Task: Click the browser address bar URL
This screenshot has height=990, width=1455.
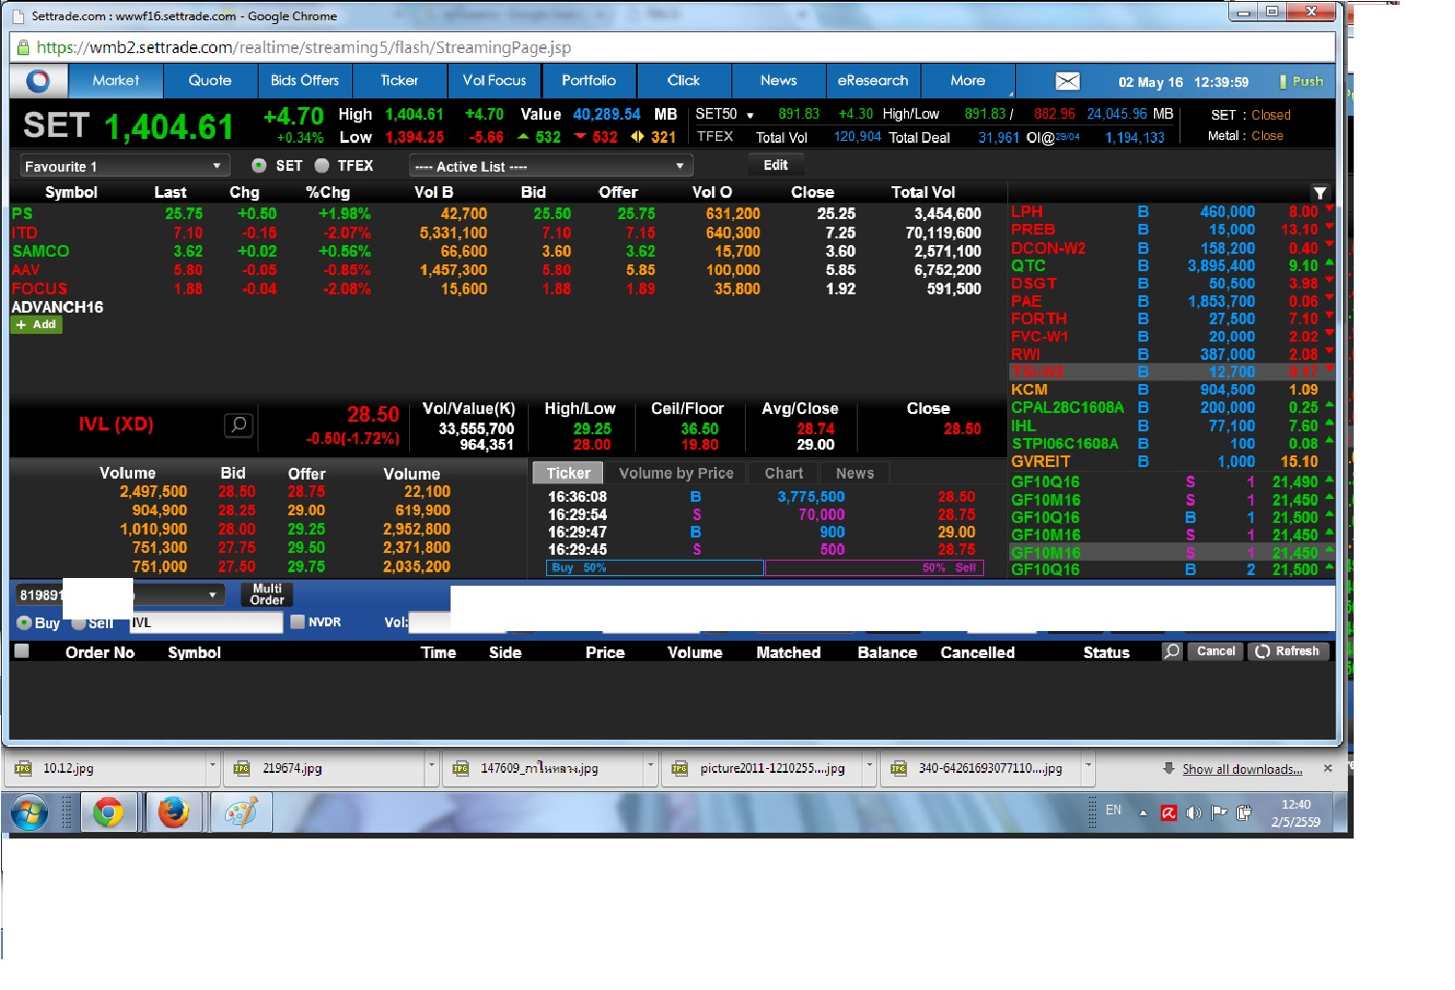Action: [x=303, y=47]
